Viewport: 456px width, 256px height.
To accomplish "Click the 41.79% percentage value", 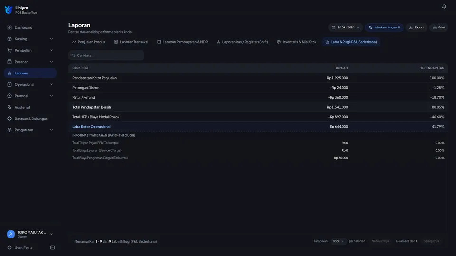I will 438,127.
